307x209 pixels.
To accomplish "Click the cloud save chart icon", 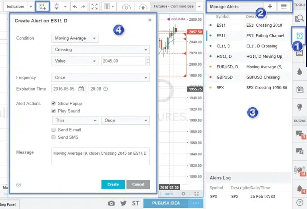I will 143,7.
